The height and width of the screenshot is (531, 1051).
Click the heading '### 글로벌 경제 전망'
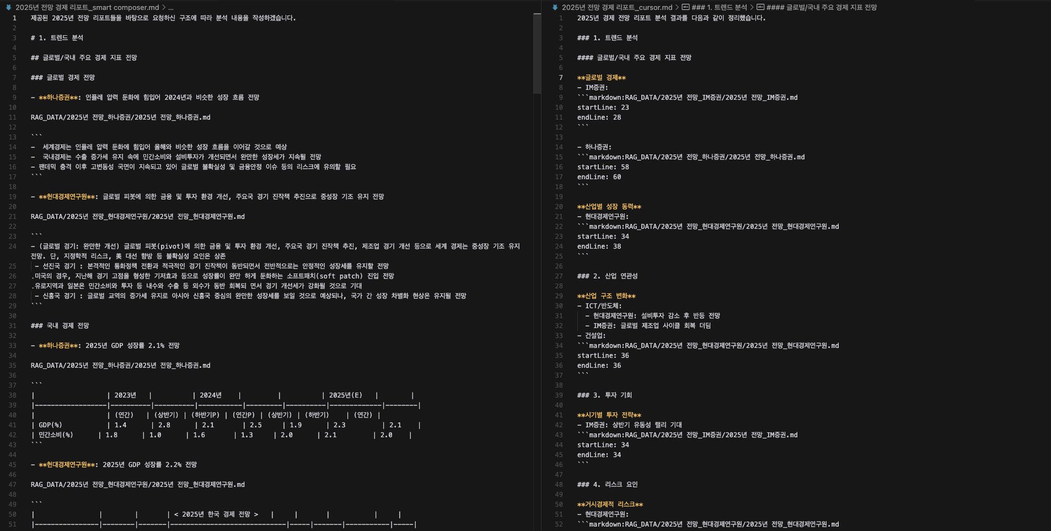pyautogui.click(x=63, y=78)
